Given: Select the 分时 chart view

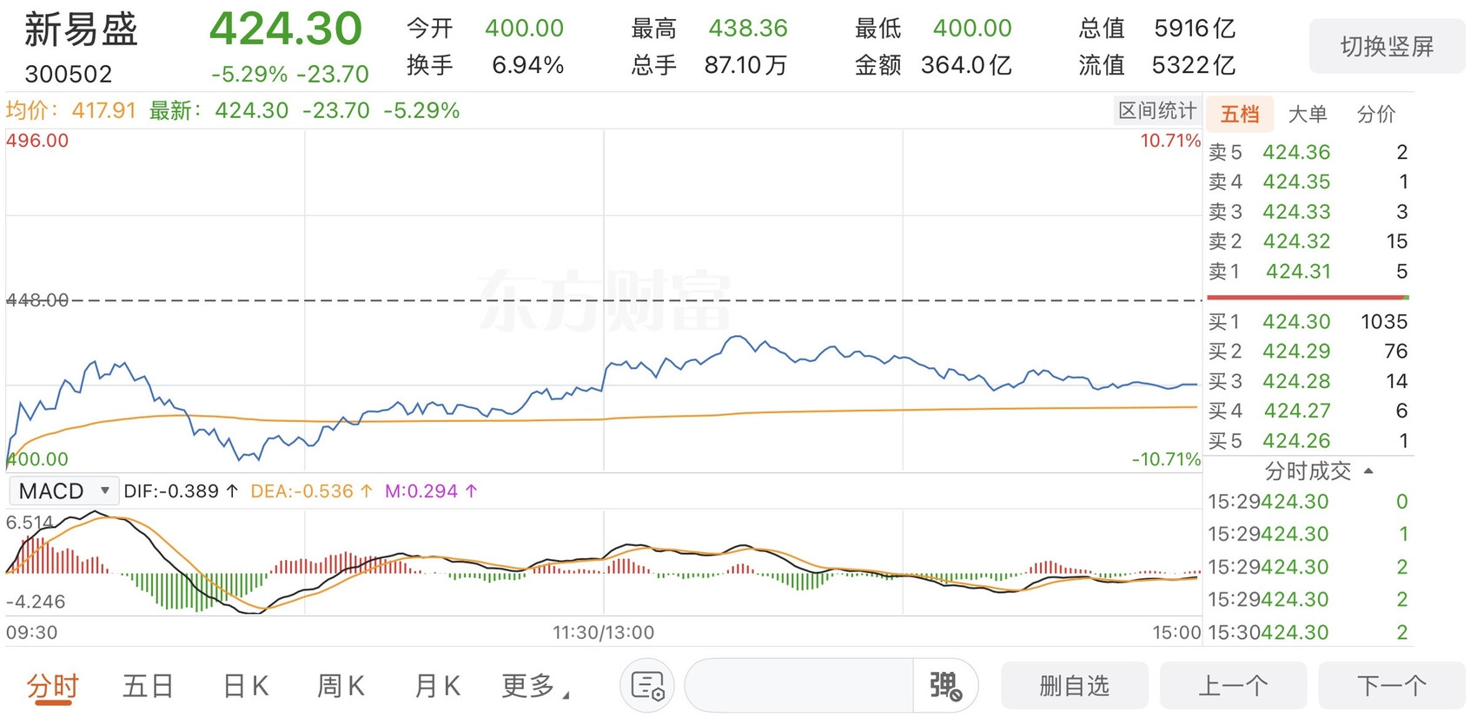Looking at the screenshot, I should coord(53,686).
